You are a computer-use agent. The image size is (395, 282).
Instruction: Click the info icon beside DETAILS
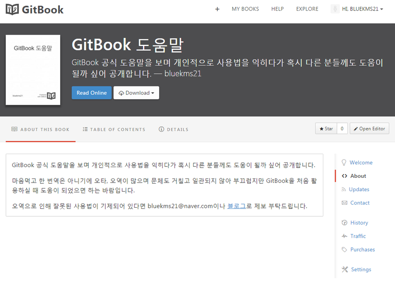[x=161, y=129]
